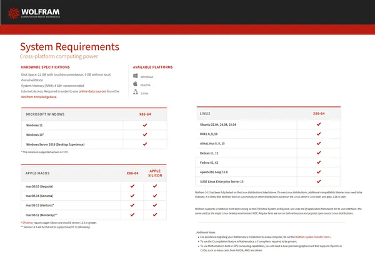375x262 pixels.
Task: Click macOS 13 Ventura Apple Silicon checkmark
Action: [x=155, y=205]
